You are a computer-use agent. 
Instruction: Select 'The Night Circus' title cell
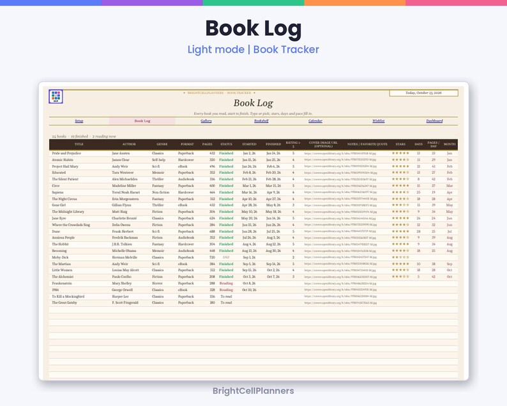[64, 199]
